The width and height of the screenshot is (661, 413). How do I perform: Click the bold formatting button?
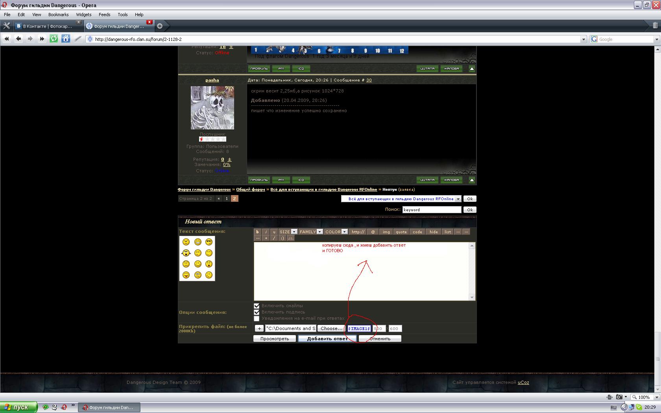pos(257,232)
